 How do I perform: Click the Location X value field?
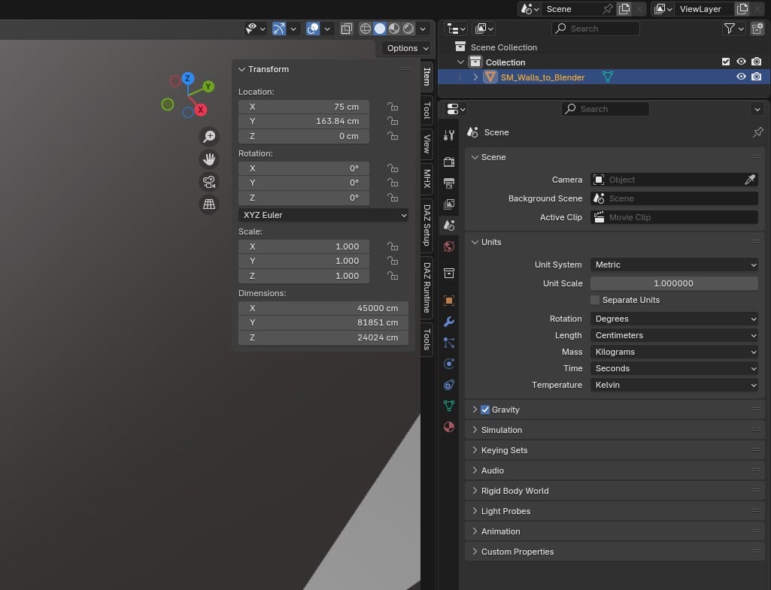click(x=304, y=107)
